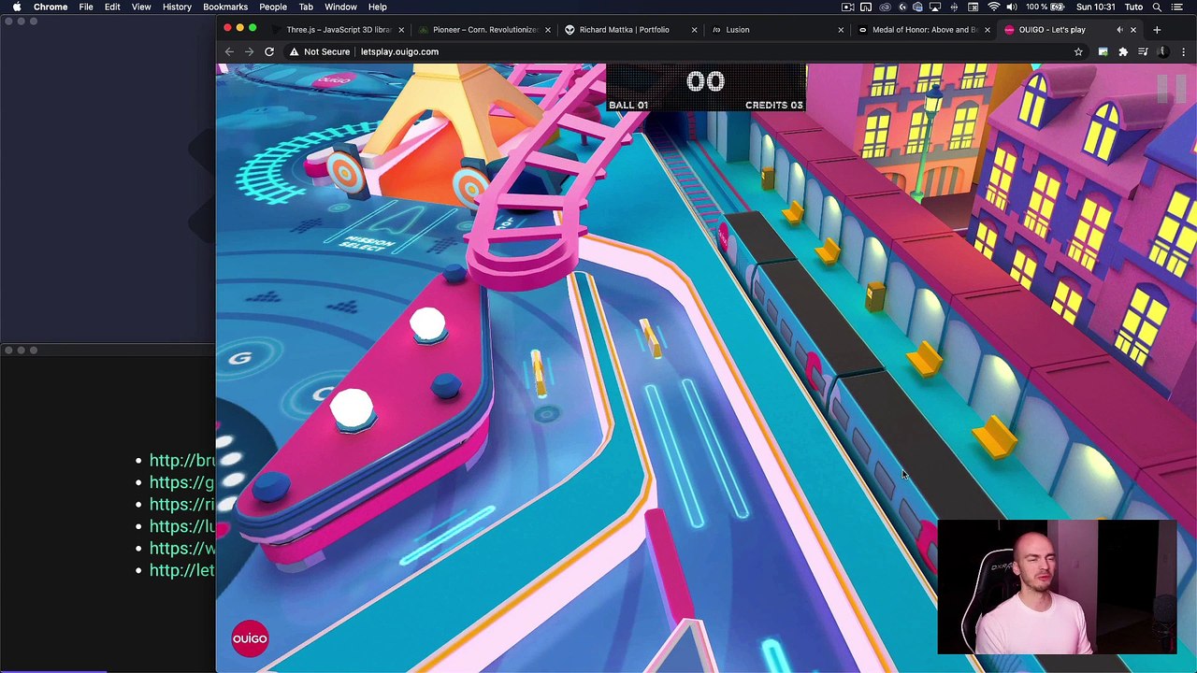
Task: Bookmark this page with the star icon
Action: [1078, 51]
